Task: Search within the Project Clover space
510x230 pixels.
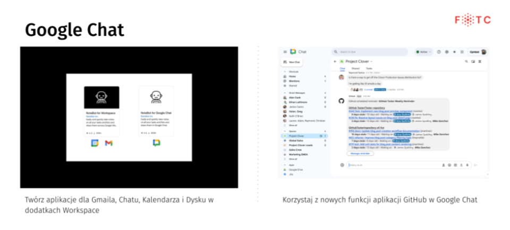Action: pyautogui.click(x=466, y=61)
